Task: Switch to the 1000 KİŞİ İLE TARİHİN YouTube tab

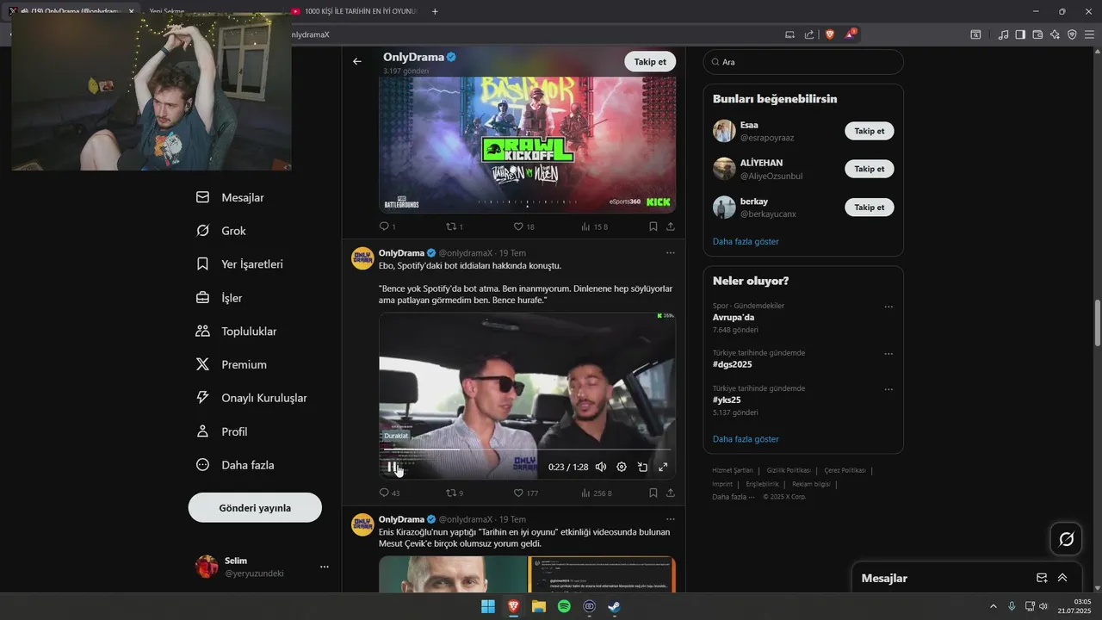Action: pos(355,11)
